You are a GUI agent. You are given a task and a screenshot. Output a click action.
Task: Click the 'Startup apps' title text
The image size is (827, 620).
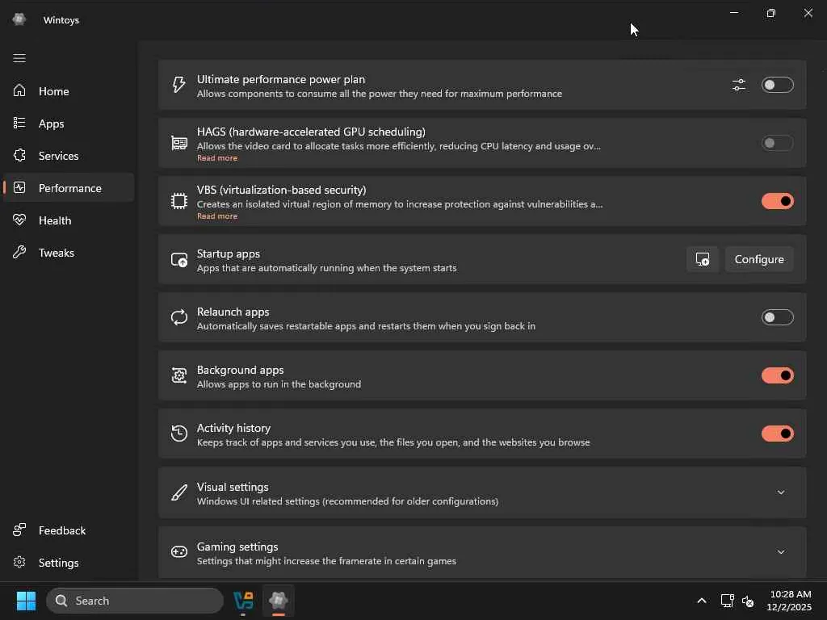pos(229,253)
